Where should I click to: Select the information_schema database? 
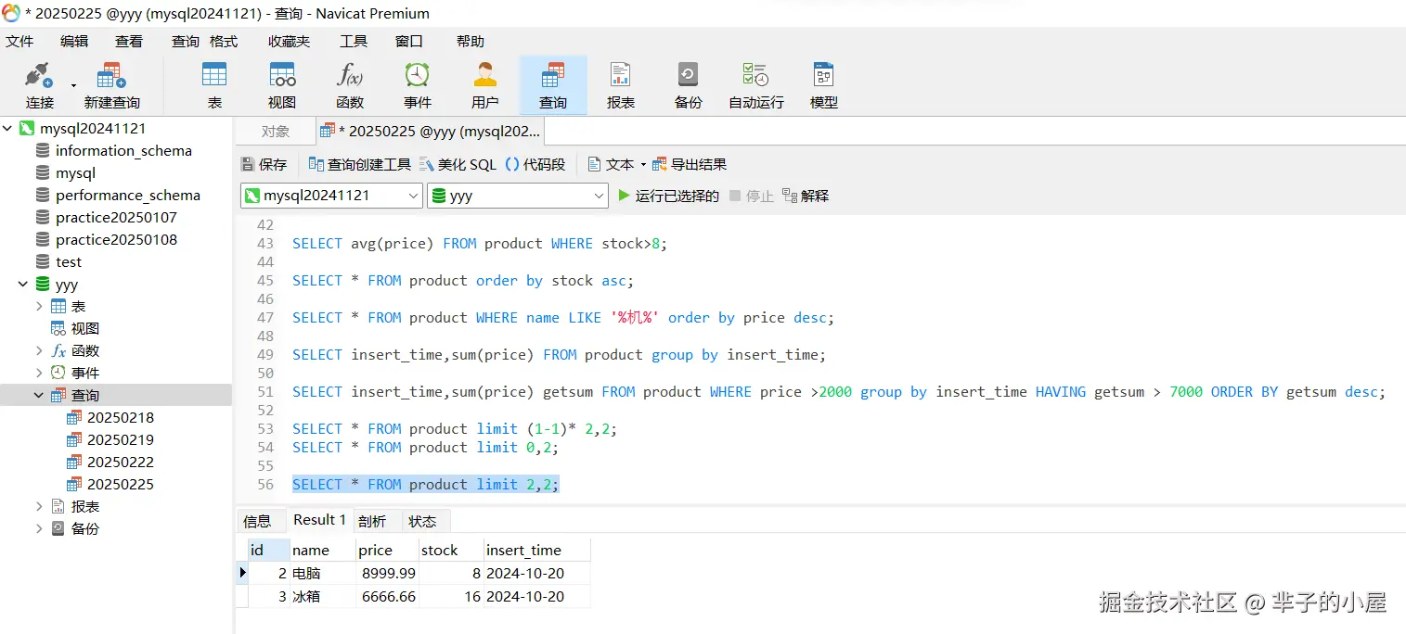[x=123, y=150]
